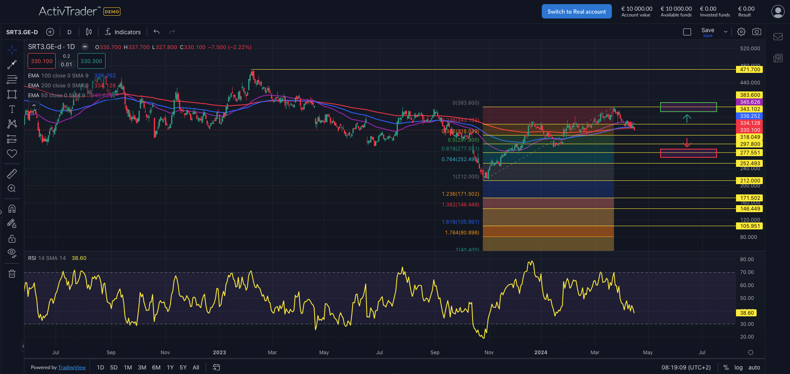Viewport: 790px width, 374px height.
Task: Click the ruler measure tool
Action: click(x=12, y=174)
